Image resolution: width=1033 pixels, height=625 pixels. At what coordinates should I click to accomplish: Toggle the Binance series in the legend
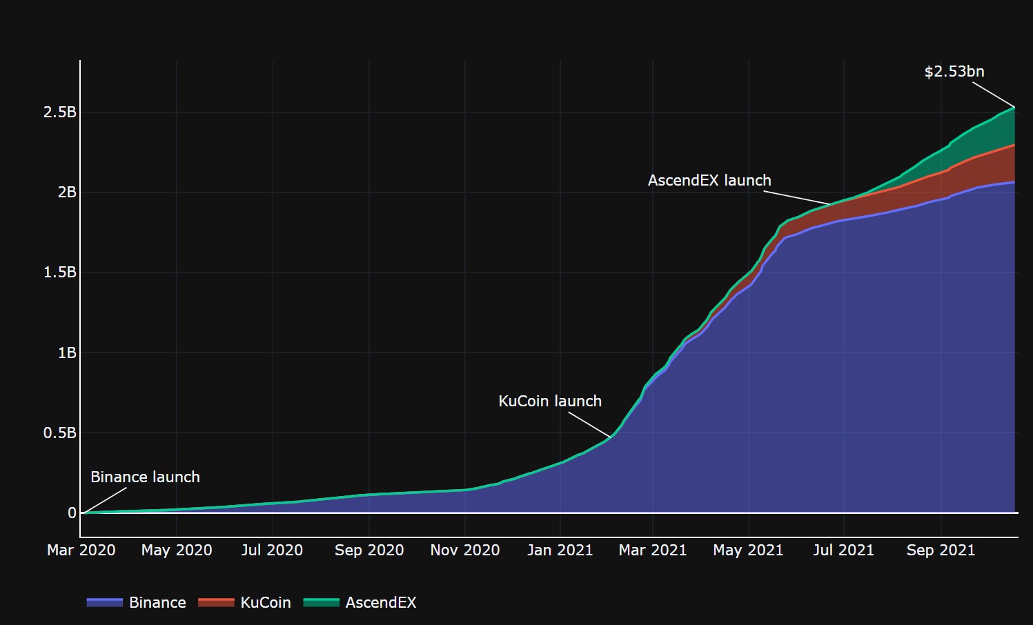coord(157,602)
